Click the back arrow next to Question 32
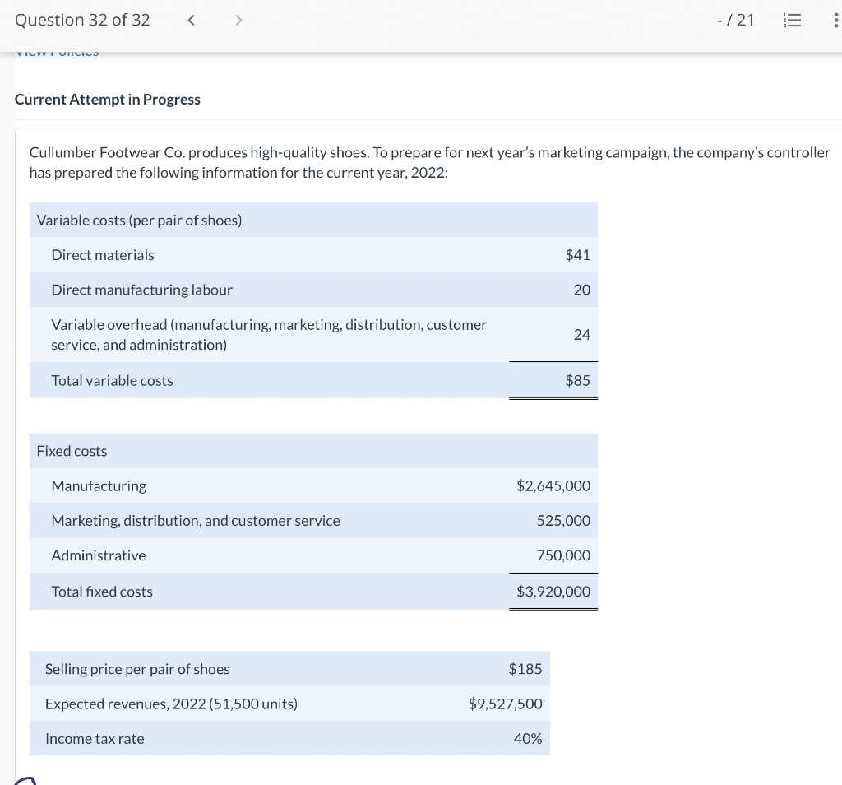Image resolution: width=842 pixels, height=785 pixels. 191,20
